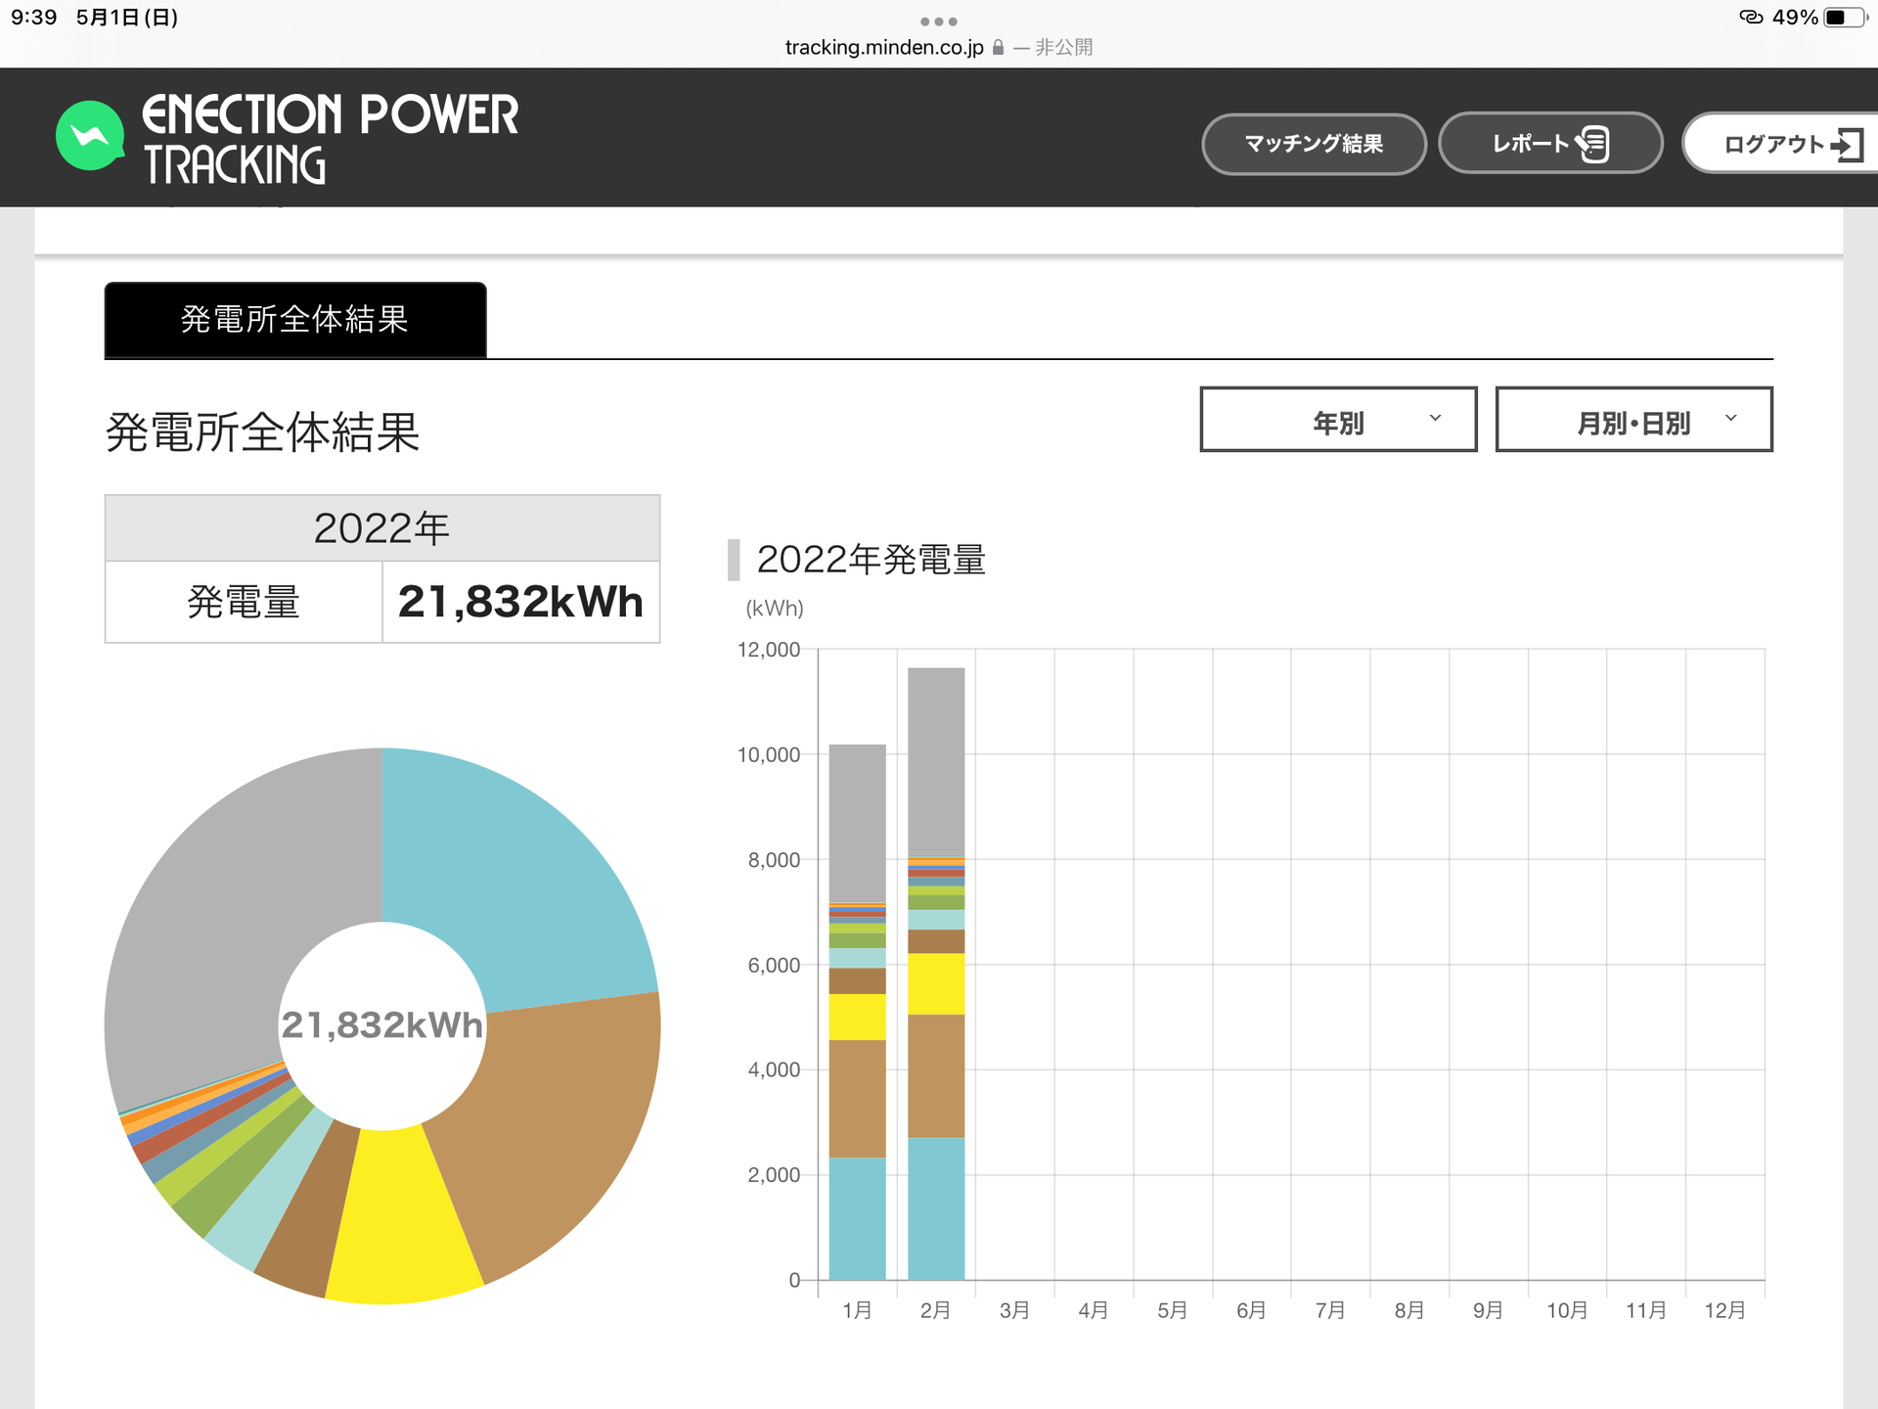Click the (kWh) axis unit label

775,609
